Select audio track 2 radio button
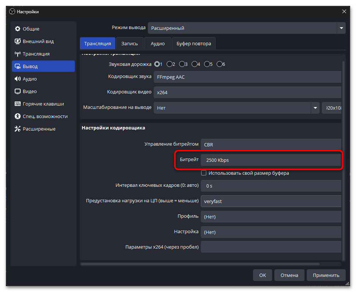Screen dimensions: 356x292 (x=170, y=64)
